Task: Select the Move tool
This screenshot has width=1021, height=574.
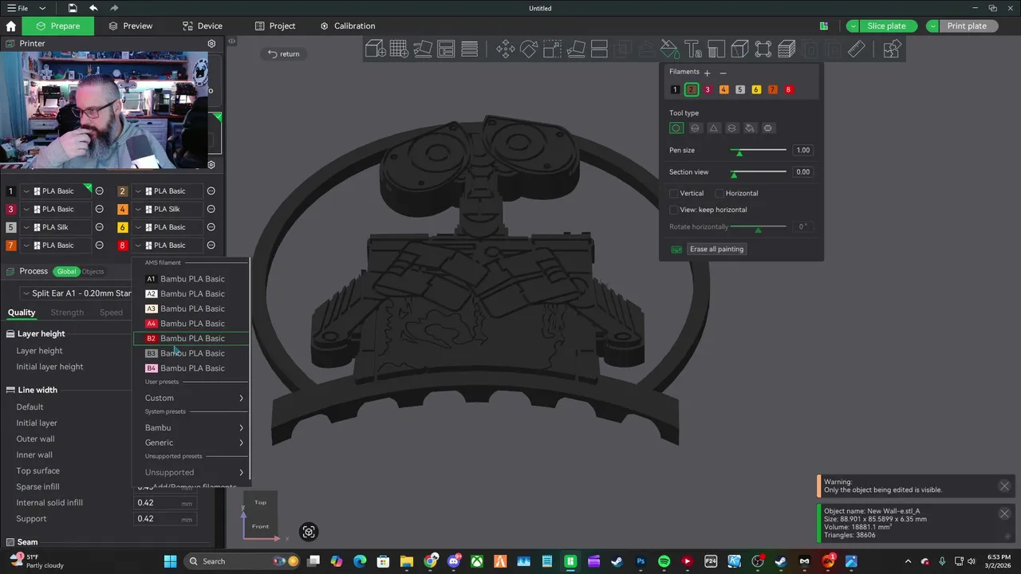Action: [x=506, y=49]
